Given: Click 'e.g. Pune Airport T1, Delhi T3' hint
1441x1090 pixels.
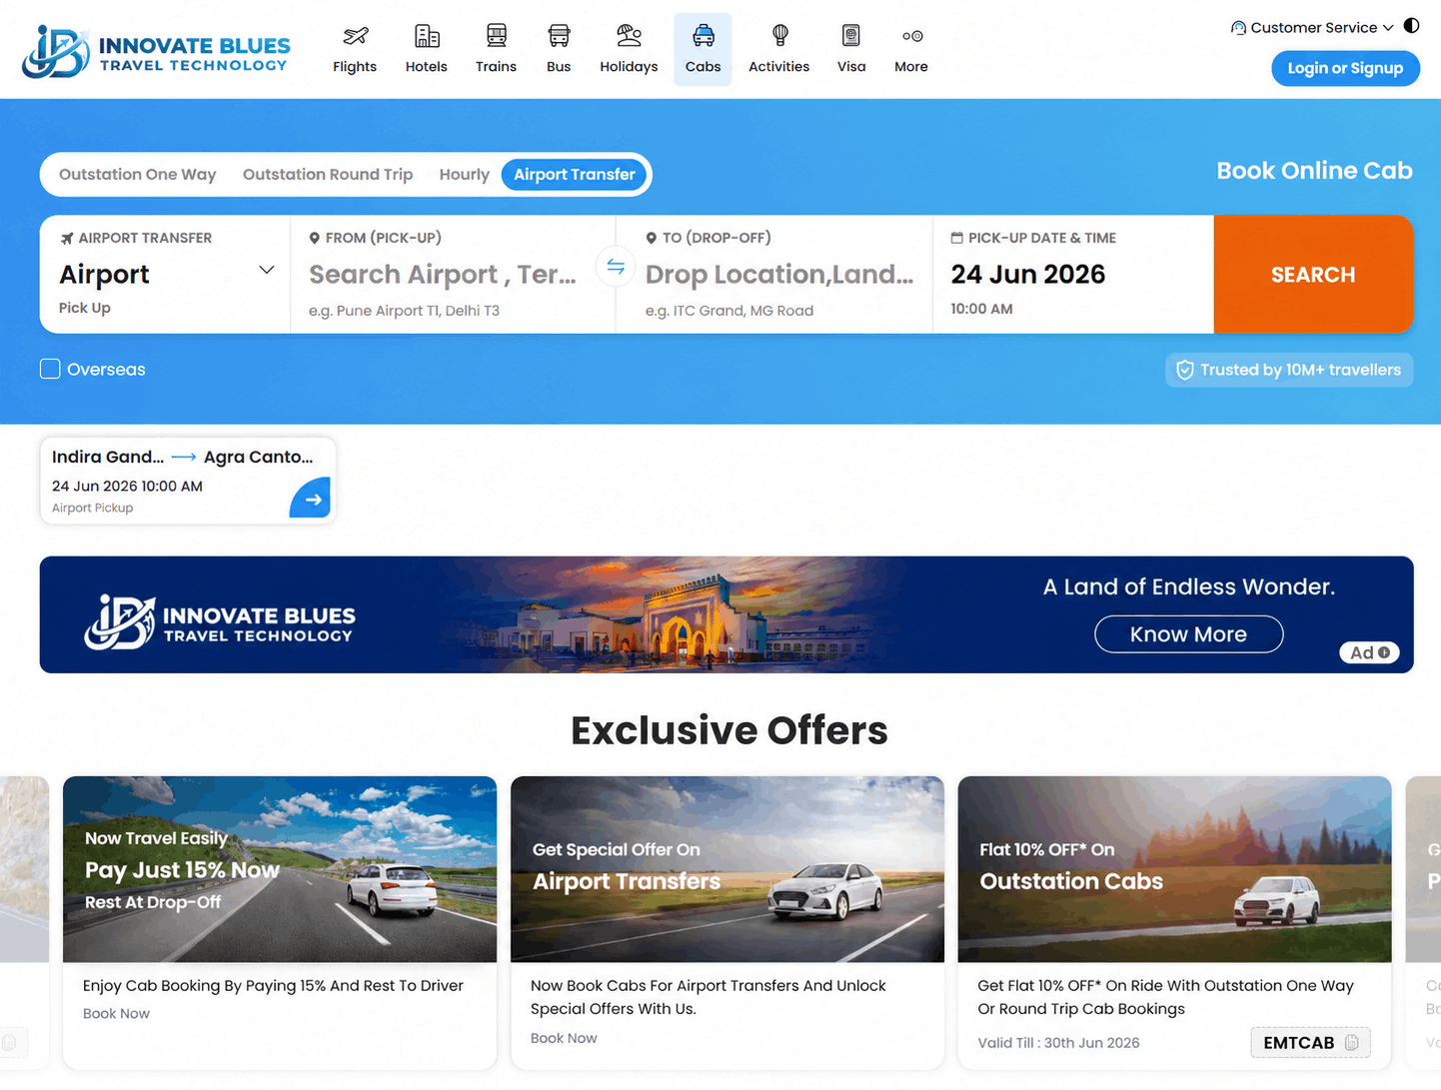Looking at the screenshot, I should (x=404, y=311).
